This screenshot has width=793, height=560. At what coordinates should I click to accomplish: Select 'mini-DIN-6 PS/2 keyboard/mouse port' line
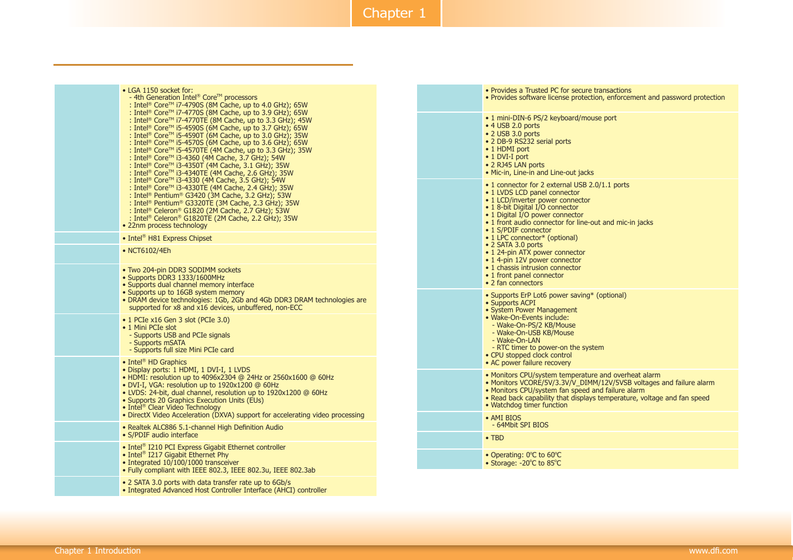tap(551, 118)
